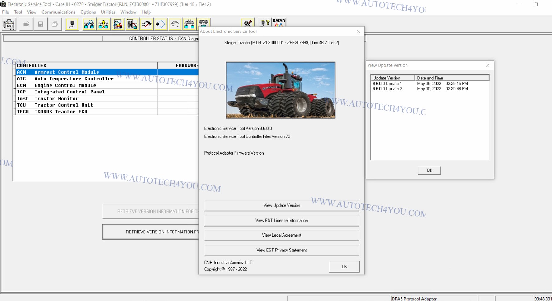
Task: Click the hammer with arrows icon
Action: [x=146, y=24]
